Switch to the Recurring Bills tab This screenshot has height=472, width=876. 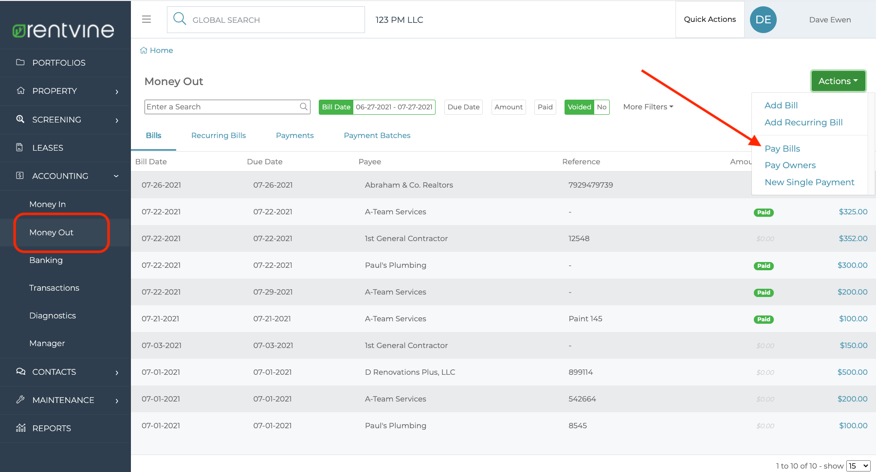click(219, 136)
